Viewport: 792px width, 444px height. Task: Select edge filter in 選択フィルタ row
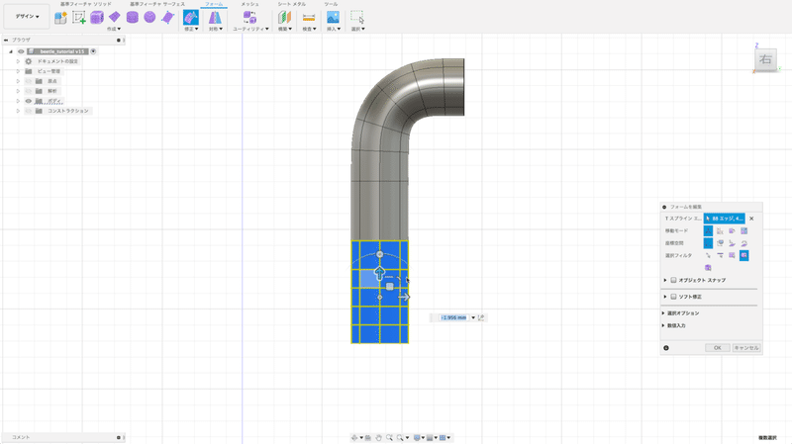pos(721,256)
